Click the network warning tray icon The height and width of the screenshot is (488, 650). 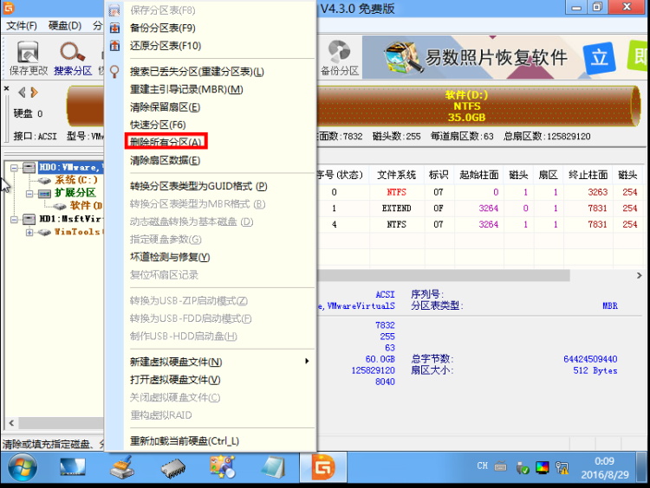click(562, 468)
